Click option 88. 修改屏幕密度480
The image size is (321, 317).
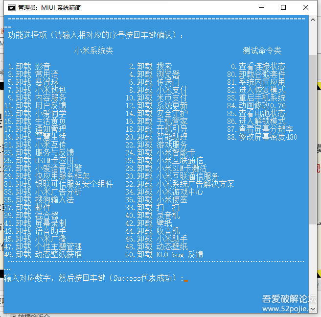tap(262, 137)
